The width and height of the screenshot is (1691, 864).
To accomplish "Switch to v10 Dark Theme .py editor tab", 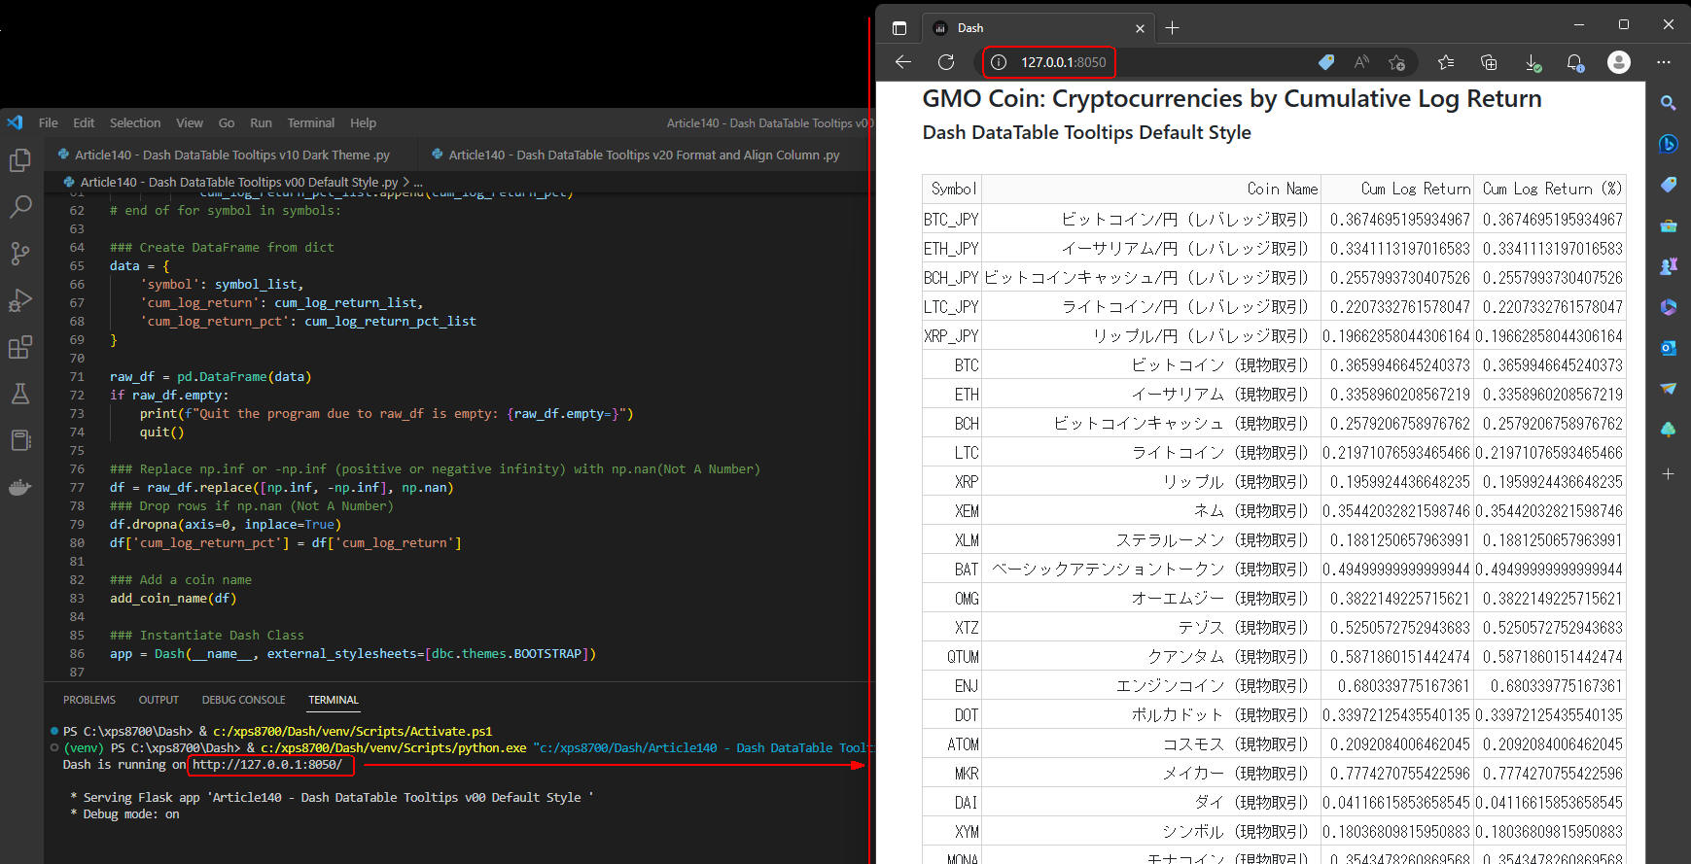I will [x=231, y=155].
